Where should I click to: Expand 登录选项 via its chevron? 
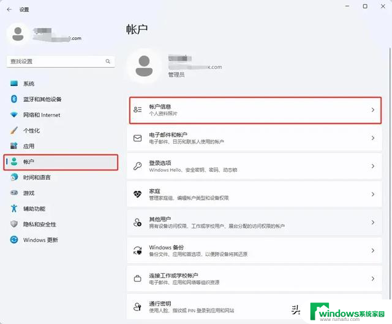pyautogui.click(x=373, y=166)
